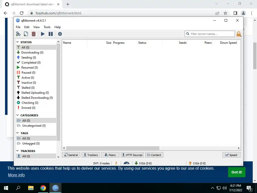Switch to the HTTP Sources tab
The width and height of the screenshot is (257, 193).
coord(132,155)
